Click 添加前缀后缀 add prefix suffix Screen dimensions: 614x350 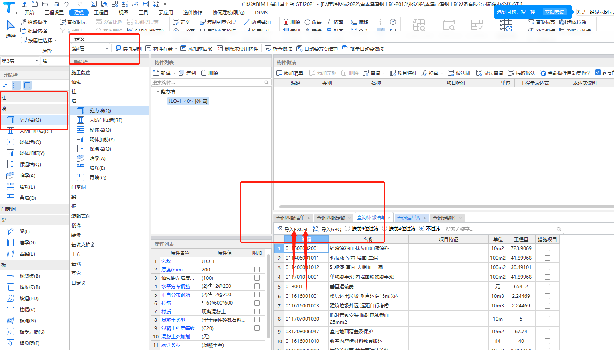[x=196, y=49]
